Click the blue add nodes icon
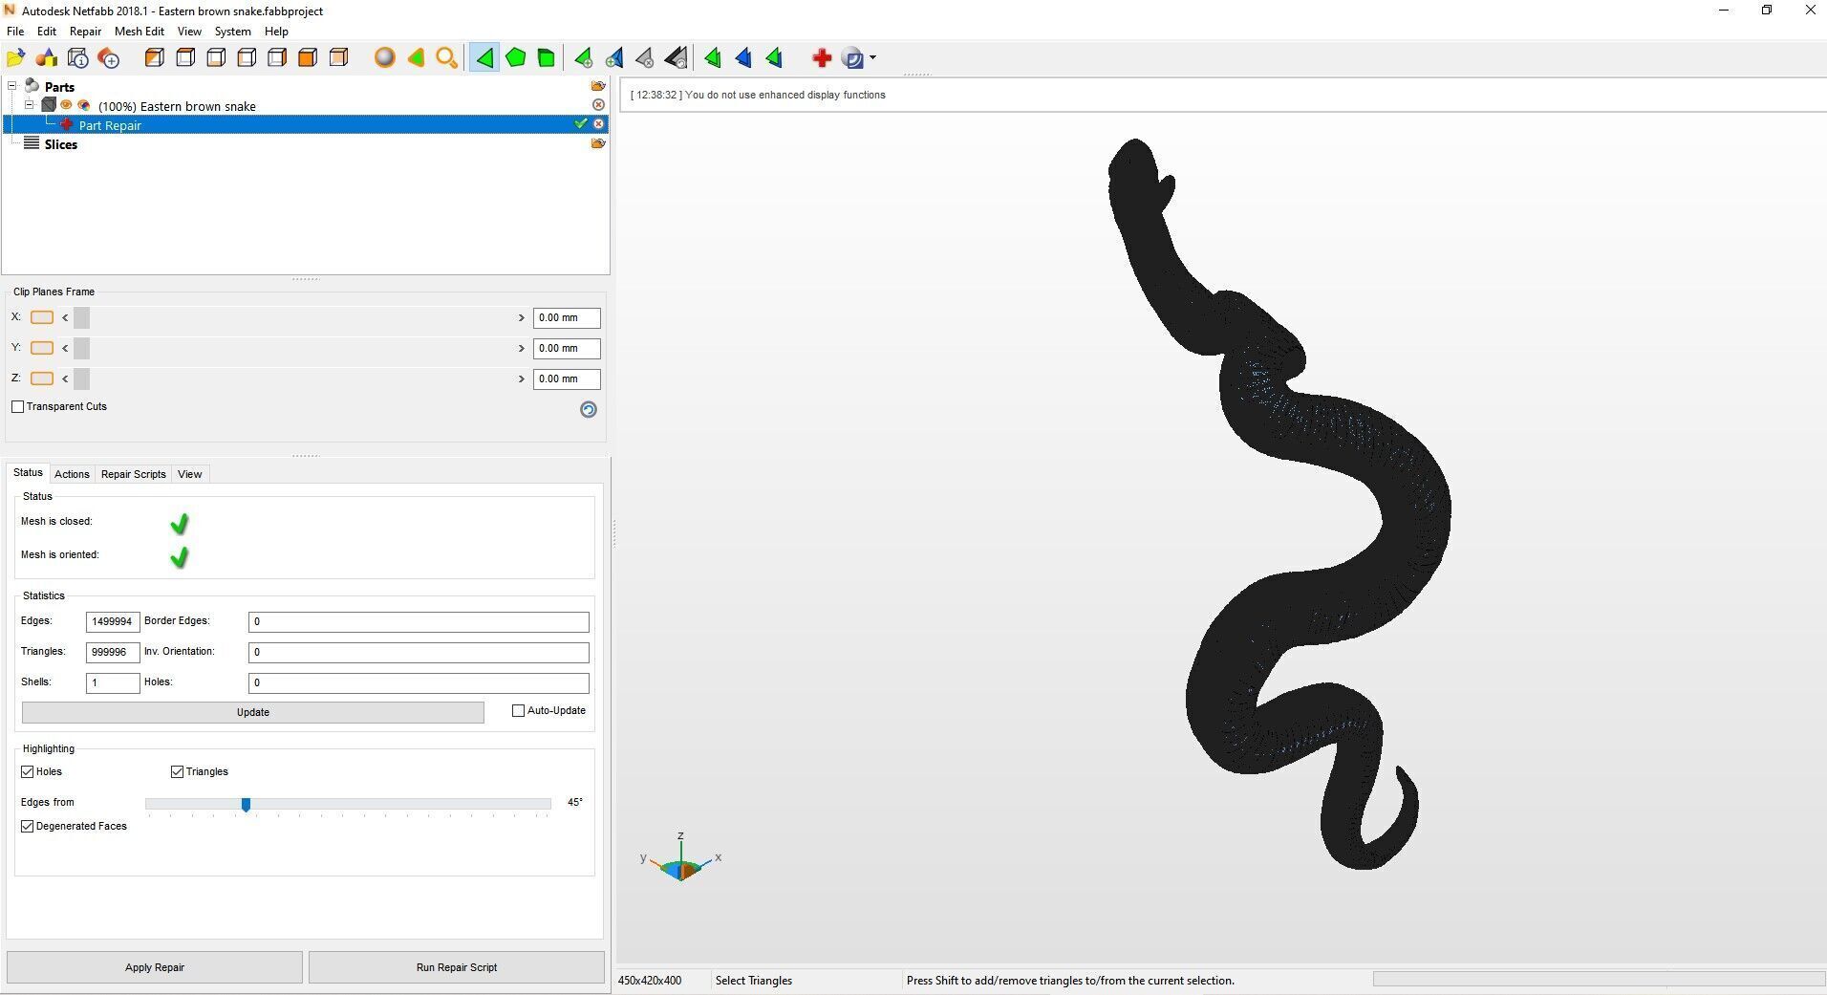Viewport: 1827px width, 995px height. 614,58
